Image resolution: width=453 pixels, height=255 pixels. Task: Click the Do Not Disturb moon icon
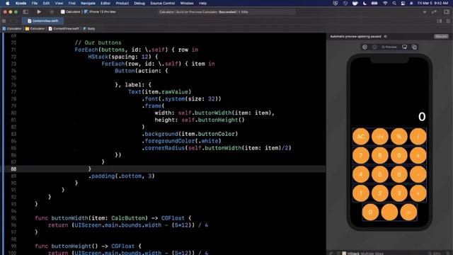tap(365, 3)
